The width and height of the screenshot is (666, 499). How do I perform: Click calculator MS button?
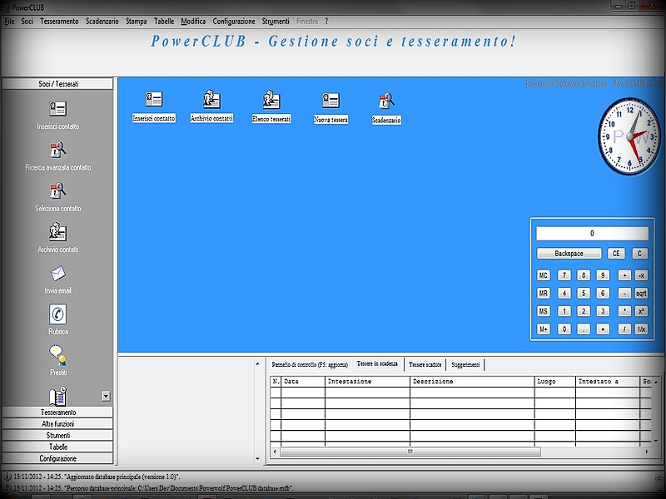544,311
